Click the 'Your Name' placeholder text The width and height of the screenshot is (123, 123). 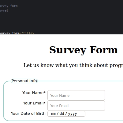coord(60,96)
